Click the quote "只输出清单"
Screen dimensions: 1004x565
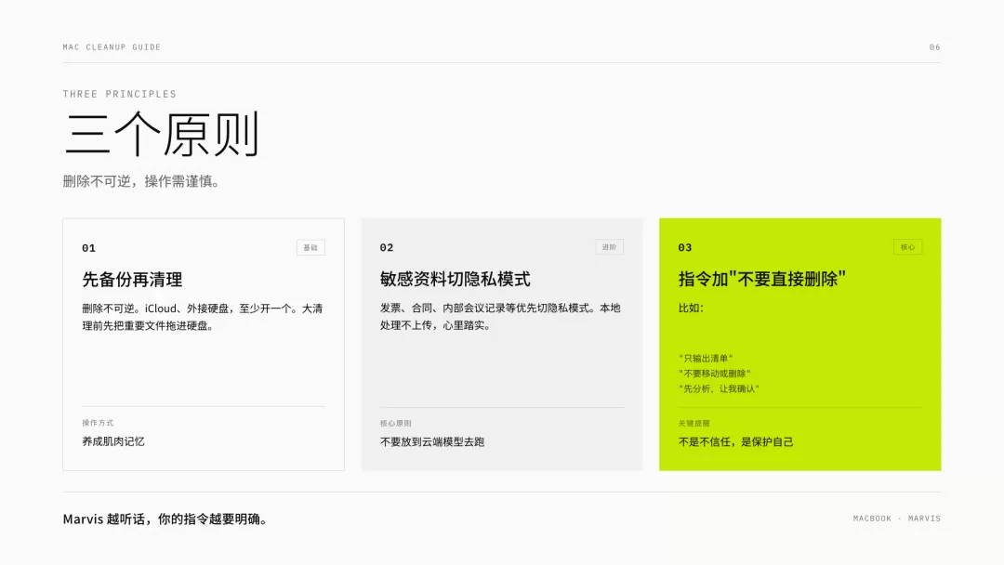(x=706, y=359)
